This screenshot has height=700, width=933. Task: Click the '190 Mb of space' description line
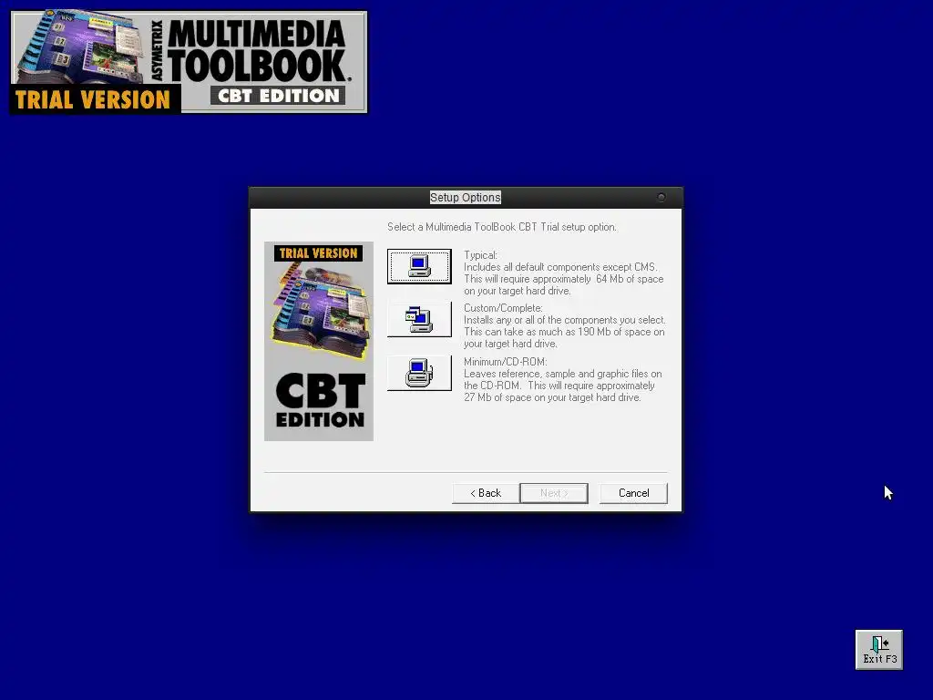click(x=564, y=332)
